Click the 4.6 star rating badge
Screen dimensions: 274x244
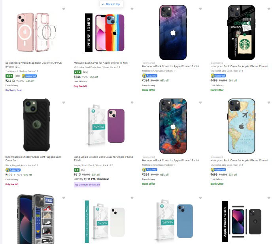click(x=9, y=76)
